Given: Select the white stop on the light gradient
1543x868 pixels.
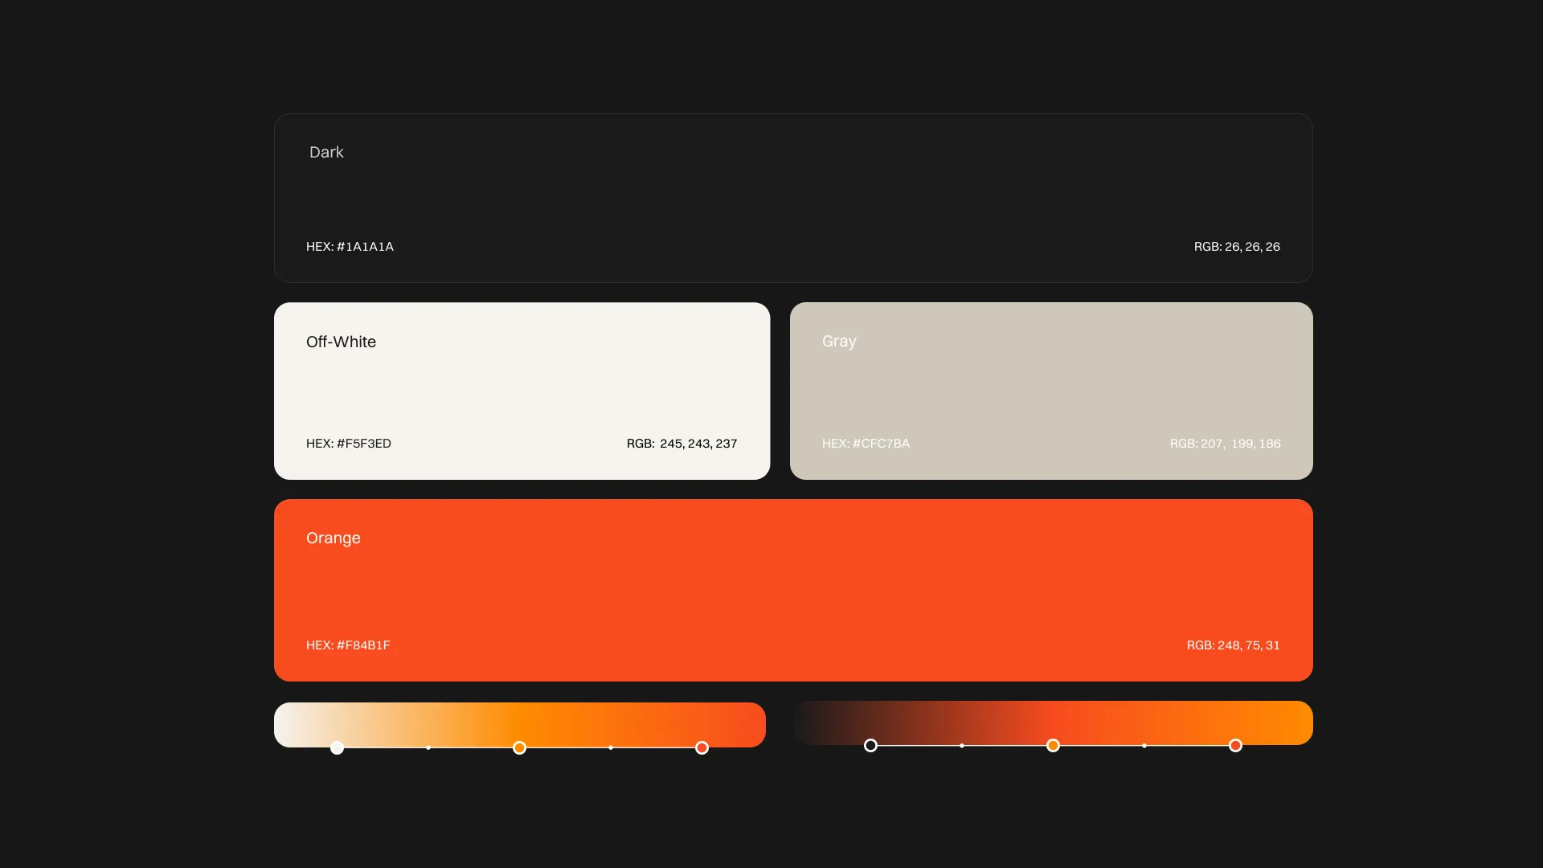Looking at the screenshot, I should pos(338,748).
